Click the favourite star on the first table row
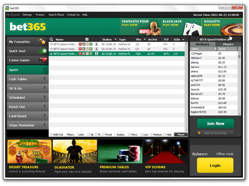This screenshot has width=249, height=186. point(51,44)
